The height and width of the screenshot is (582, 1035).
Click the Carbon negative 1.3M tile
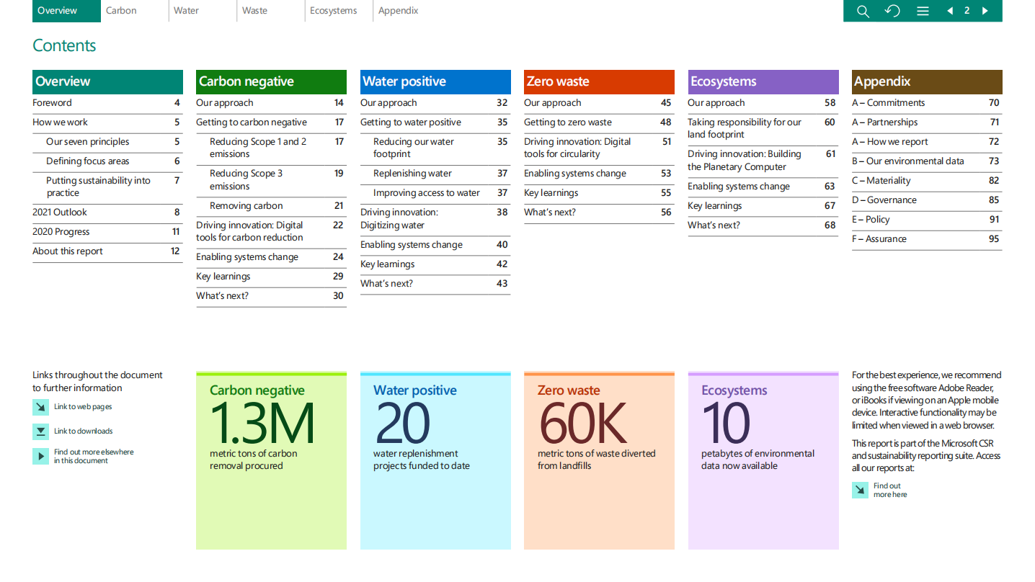click(271, 461)
